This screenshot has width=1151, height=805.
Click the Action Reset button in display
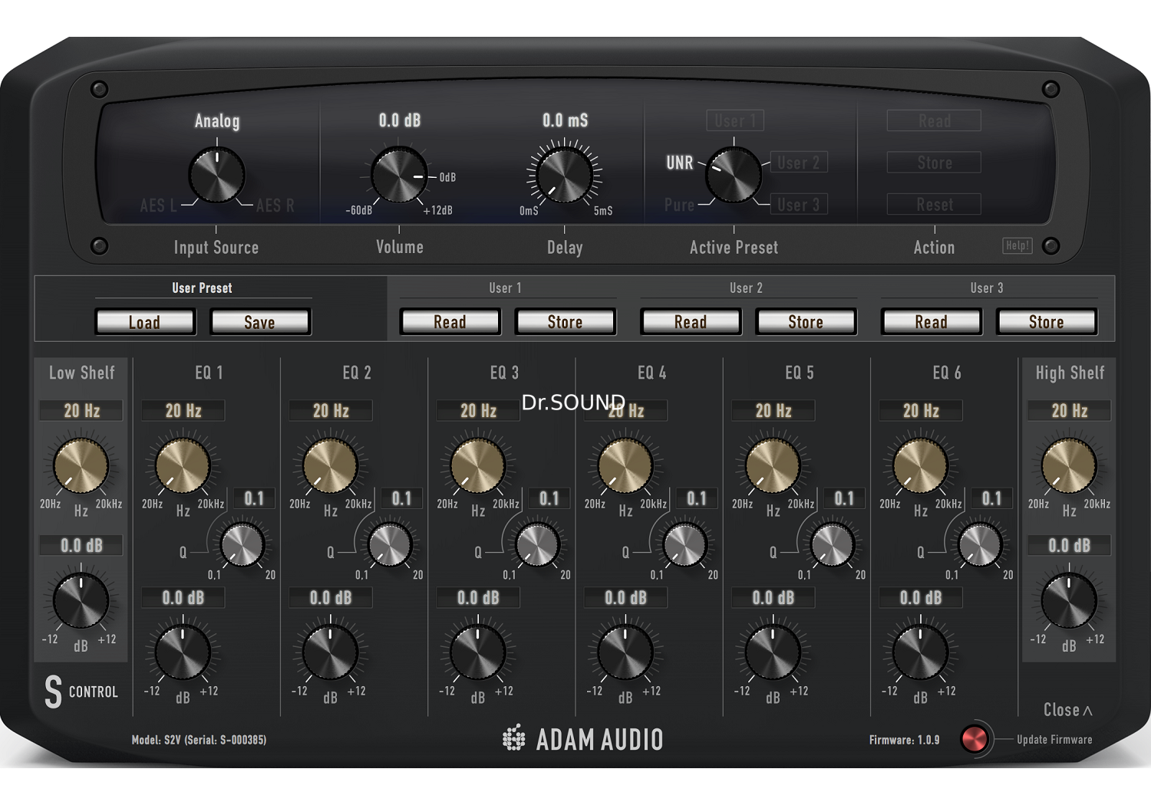[934, 205]
